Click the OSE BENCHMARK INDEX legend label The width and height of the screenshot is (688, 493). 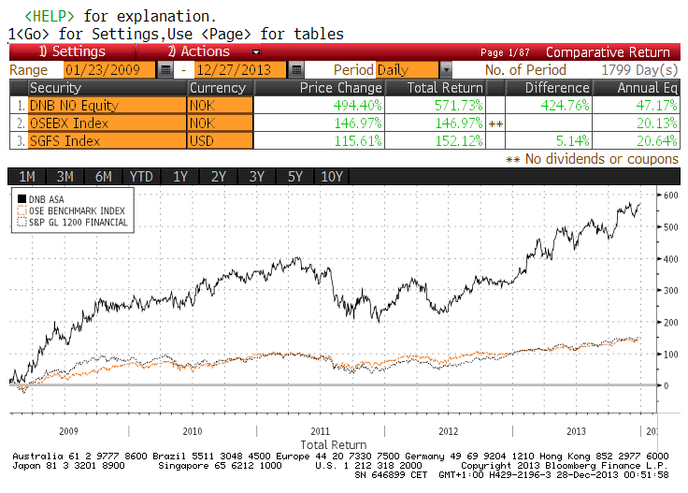pos(77,210)
